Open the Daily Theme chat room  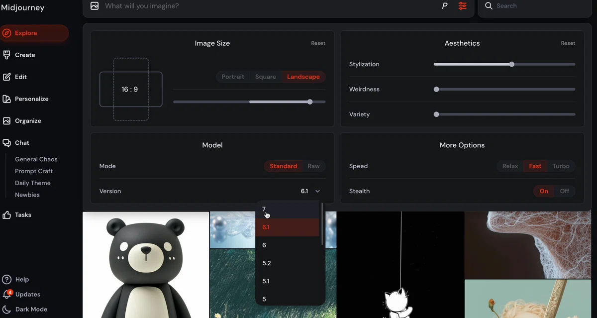coord(33,183)
